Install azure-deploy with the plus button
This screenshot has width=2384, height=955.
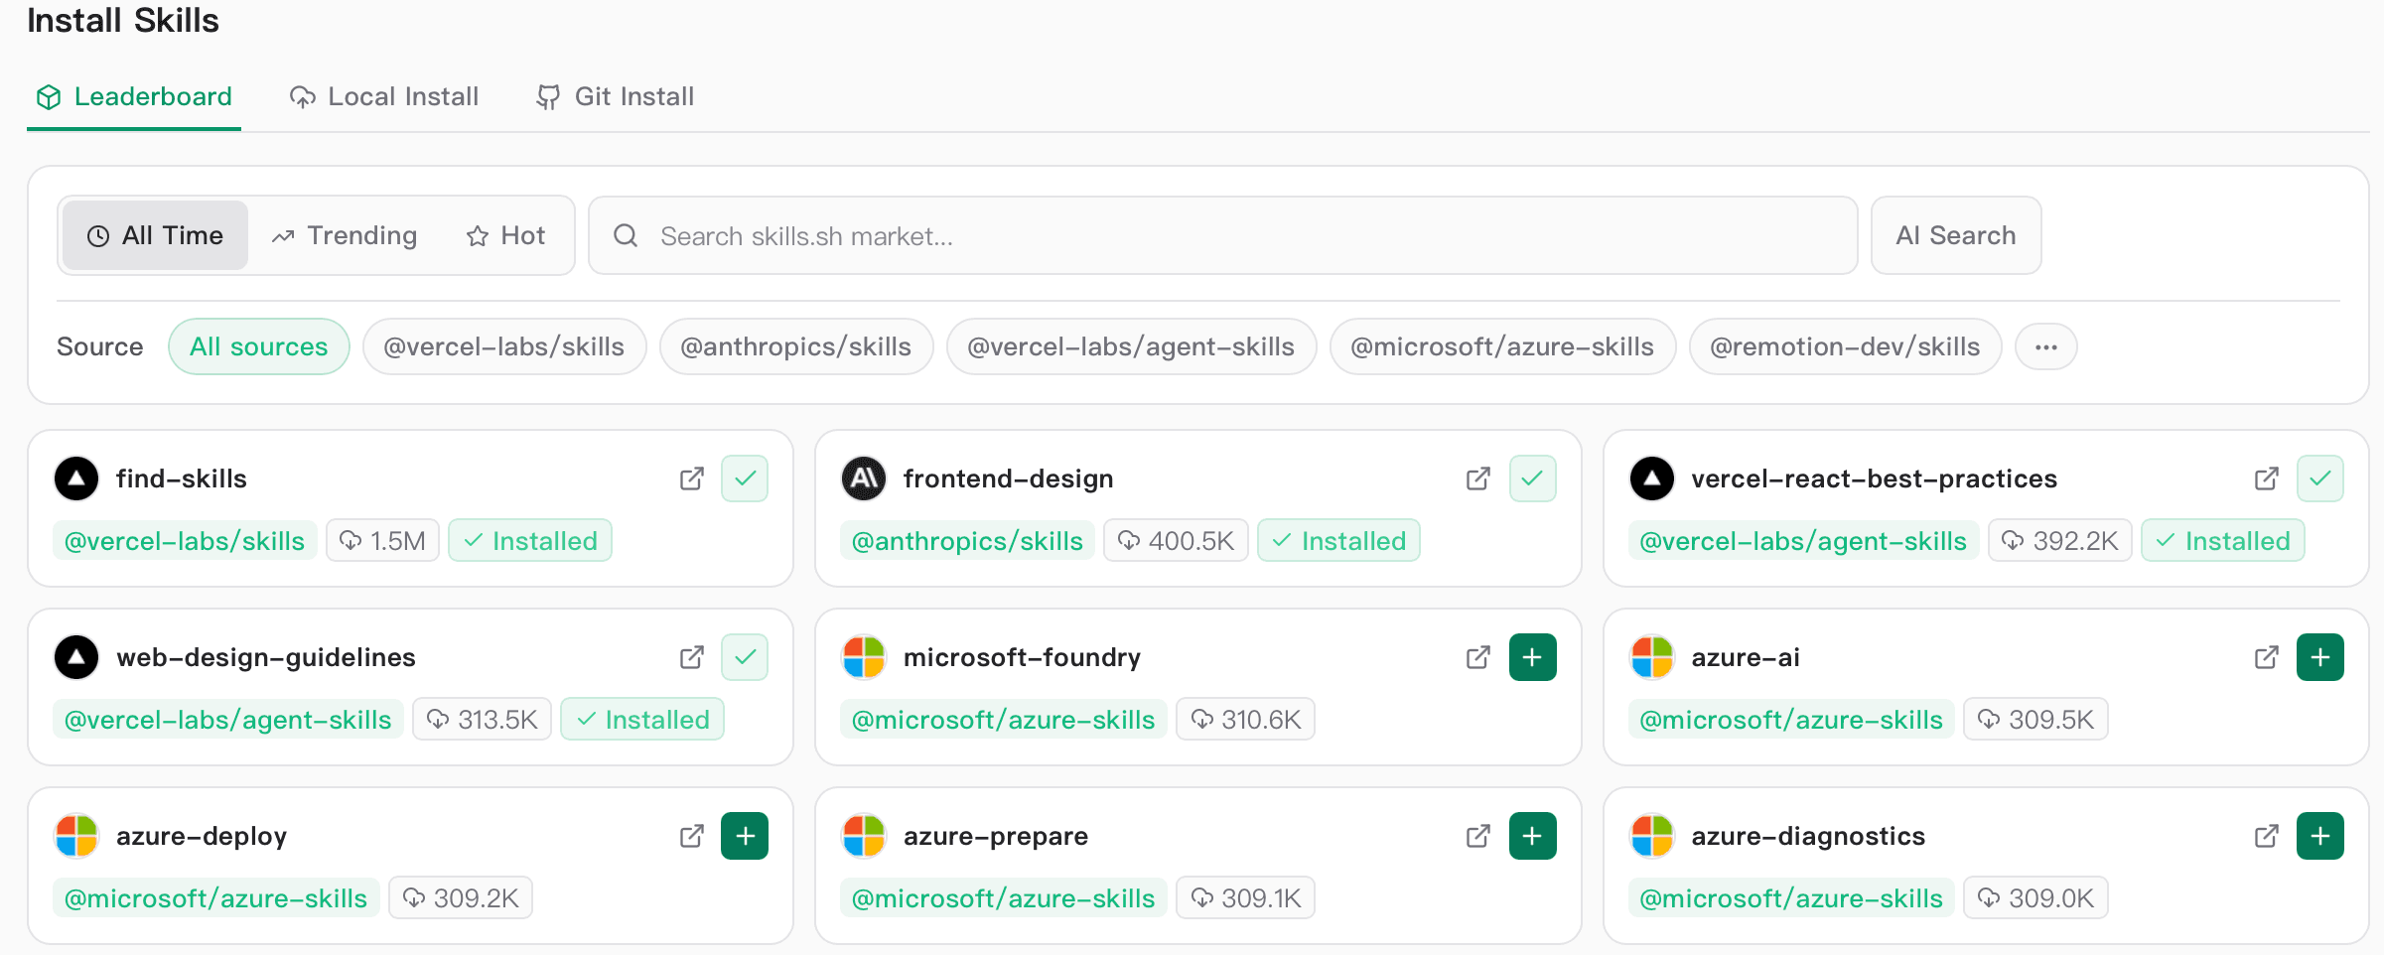tap(745, 836)
